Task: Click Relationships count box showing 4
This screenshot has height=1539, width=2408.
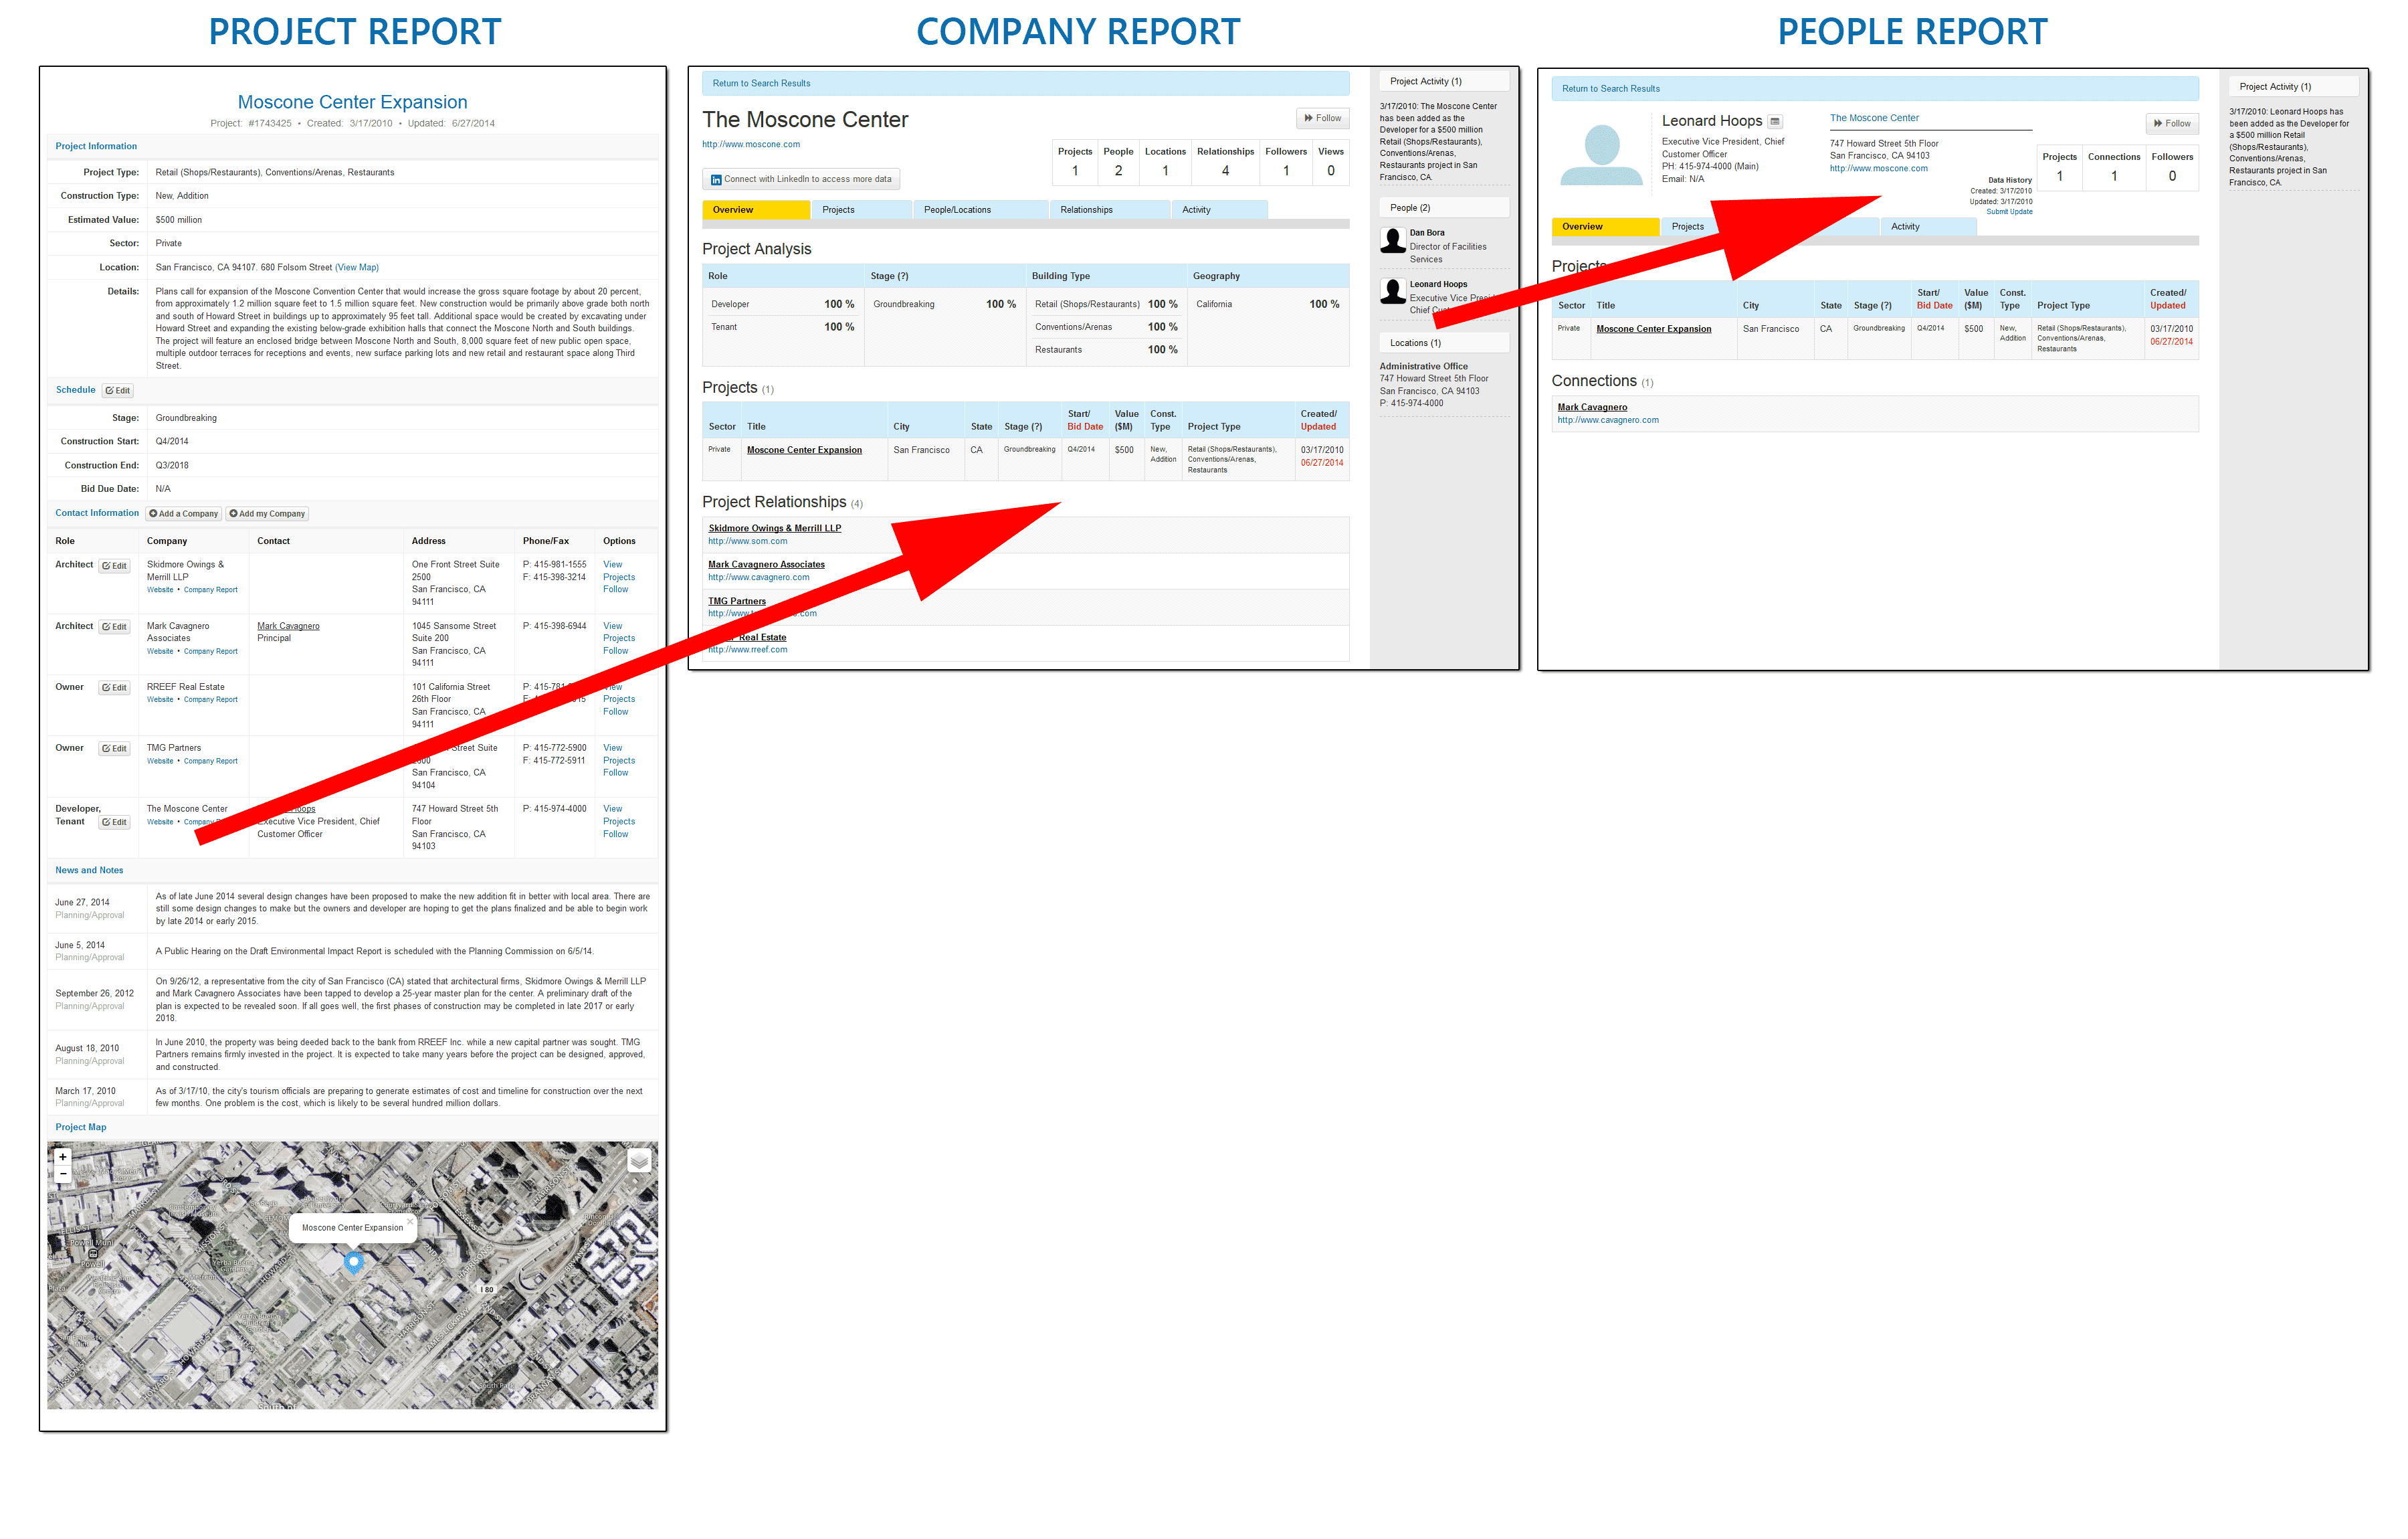Action: pyautogui.click(x=1225, y=163)
